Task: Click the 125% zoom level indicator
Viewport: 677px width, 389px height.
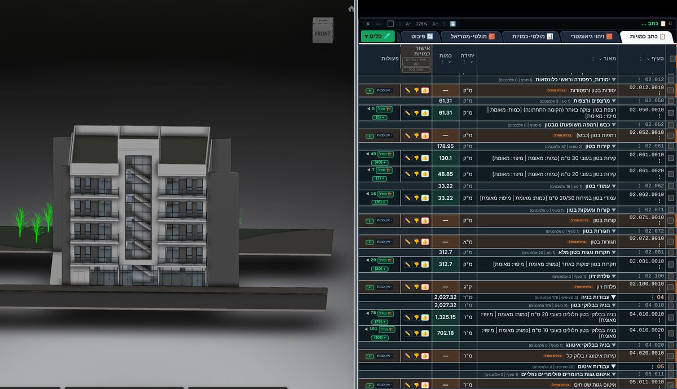Action: 421,24
